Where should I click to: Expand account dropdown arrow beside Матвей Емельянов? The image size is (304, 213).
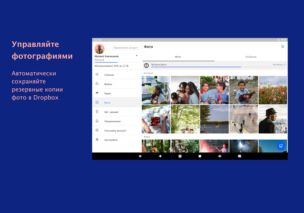click(x=137, y=56)
